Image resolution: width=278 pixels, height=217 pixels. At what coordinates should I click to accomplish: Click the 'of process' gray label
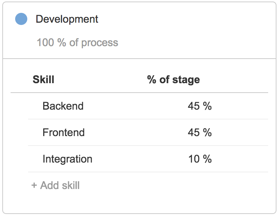point(94,43)
